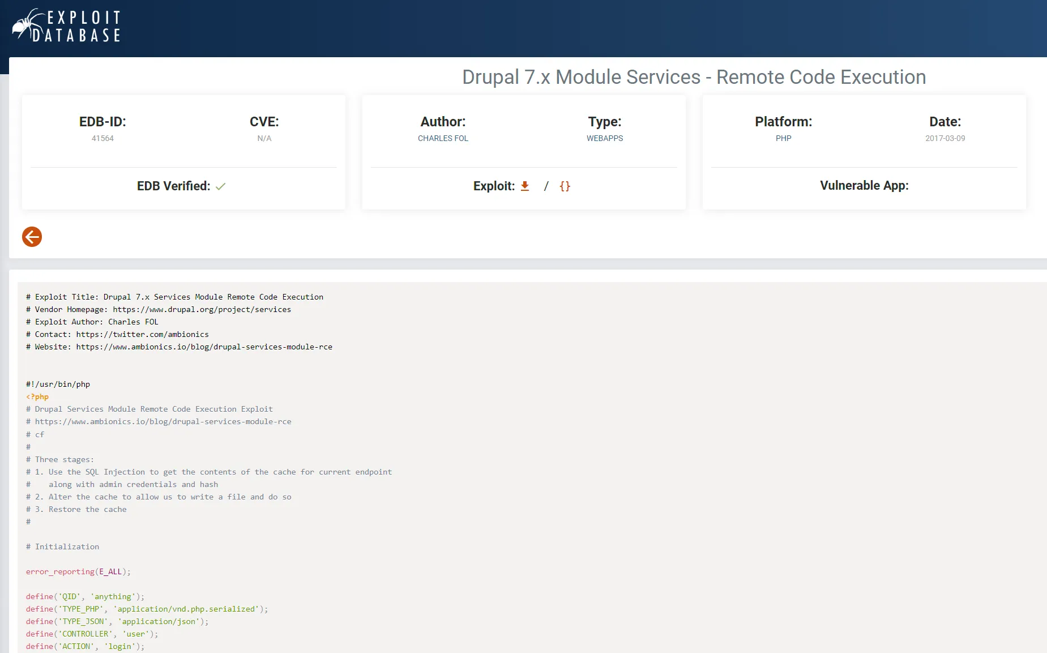This screenshot has width=1047, height=653.
Task: Click the Vulnerable App label
Action: (x=864, y=186)
